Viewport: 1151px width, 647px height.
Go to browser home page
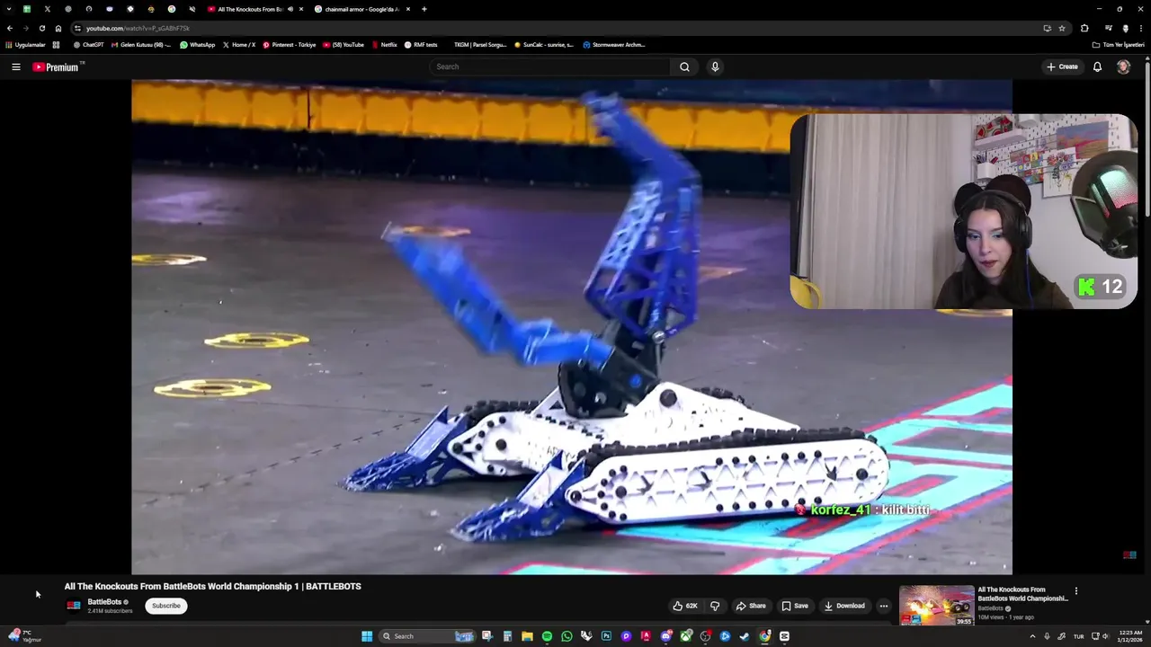pos(58,28)
